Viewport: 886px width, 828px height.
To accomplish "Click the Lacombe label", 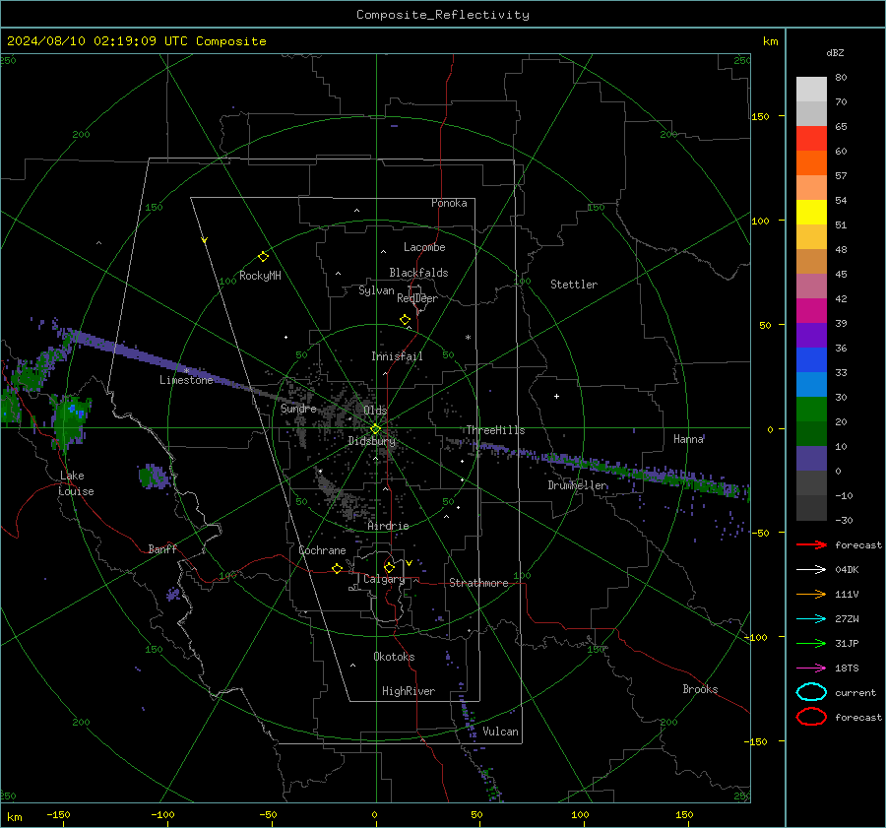I will coord(424,247).
